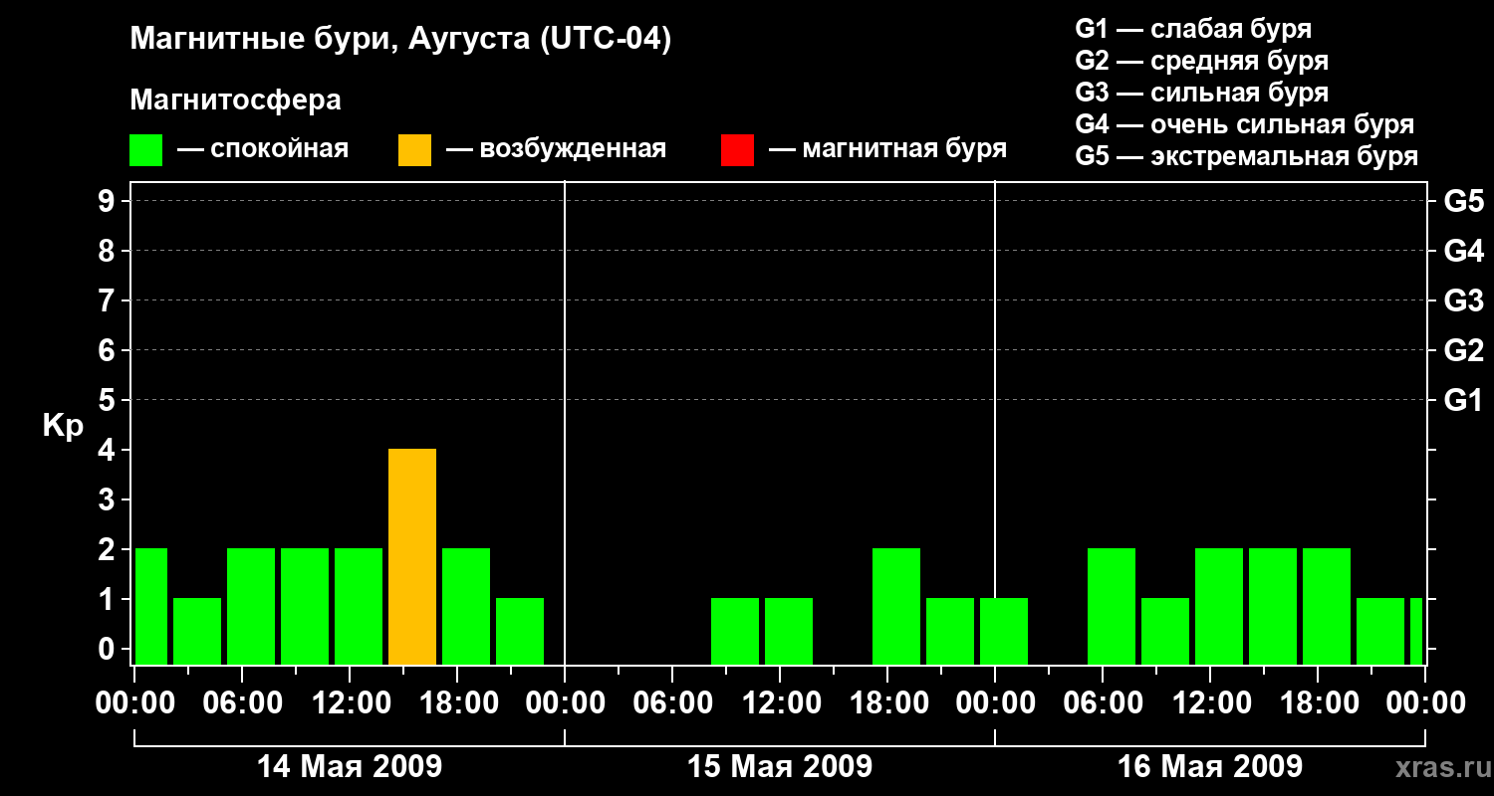
Task: Click the '15 Мая 2009' date label
Action: (x=780, y=766)
